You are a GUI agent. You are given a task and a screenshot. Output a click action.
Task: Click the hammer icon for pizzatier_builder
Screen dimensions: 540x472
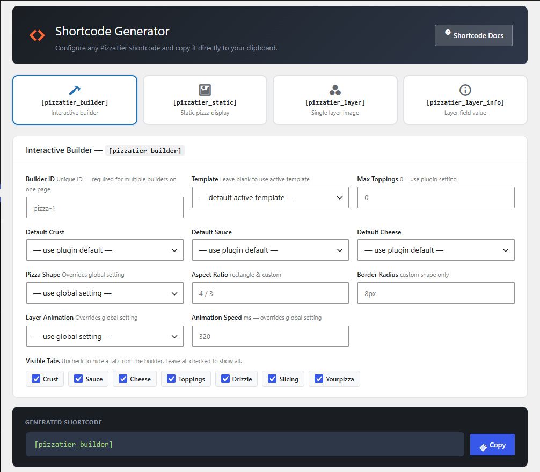coord(75,90)
